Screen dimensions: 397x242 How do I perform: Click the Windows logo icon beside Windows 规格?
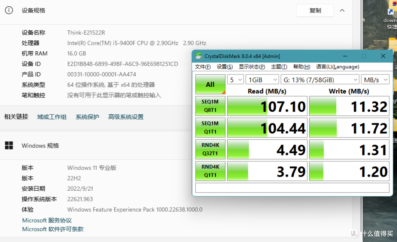click(x=9, y=146)
